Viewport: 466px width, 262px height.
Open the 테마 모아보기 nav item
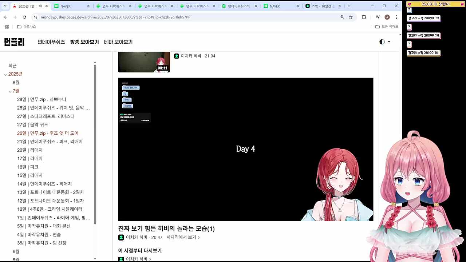(118, 42)
